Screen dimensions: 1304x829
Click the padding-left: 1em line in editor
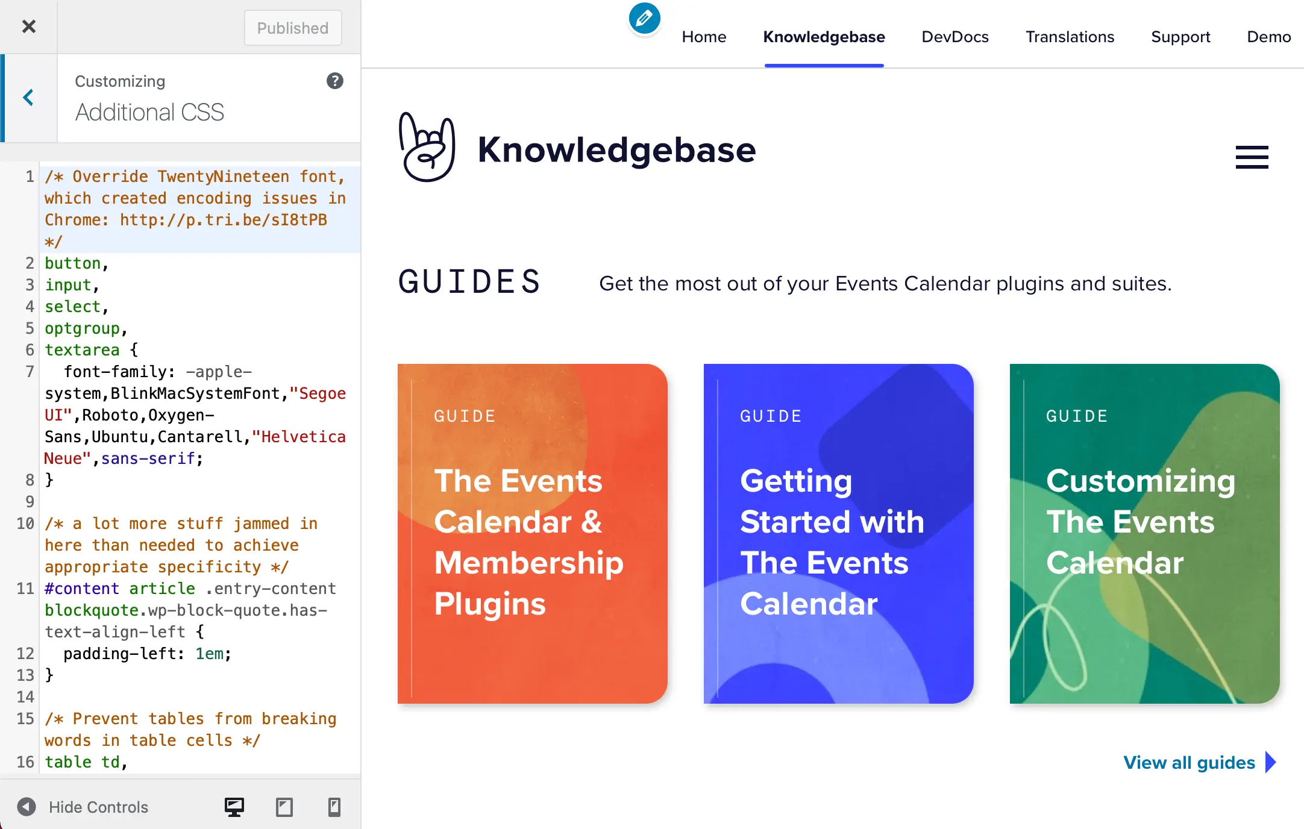click(x=200, y=654)
